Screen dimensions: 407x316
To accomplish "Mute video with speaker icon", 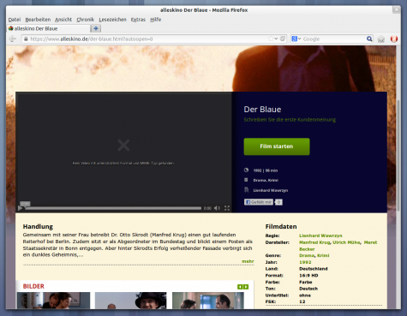I will 217,208.
